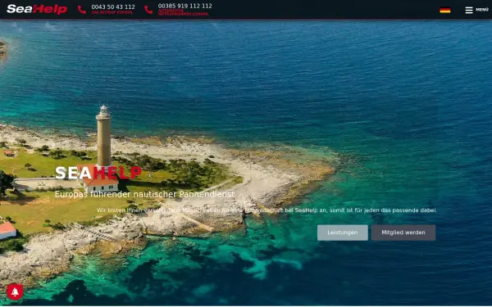The image size is (492, 307).
Task: Click the phone icon beside 0043 50 43 112
Action: [82, 9]
